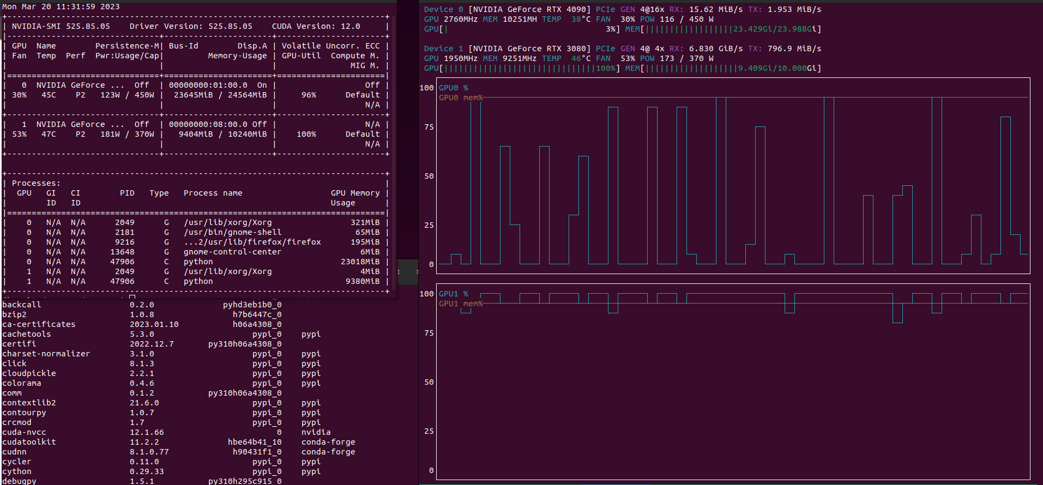
Task: Click the /usr/bin/gnome-shell process name
Action: tap(233, 232)
